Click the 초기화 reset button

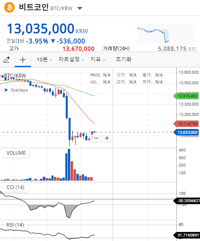pos(123,59)
